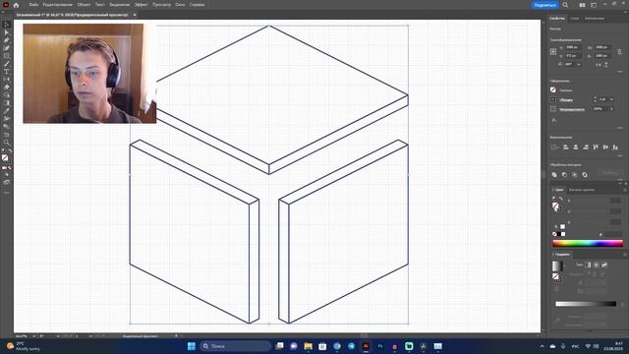The width and height of the screenshot is (629, 354).
Task: Open the zoom level dropdown in status bar
Action: [34, 336]
